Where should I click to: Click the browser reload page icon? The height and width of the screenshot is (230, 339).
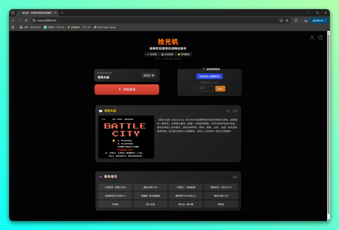26,20
